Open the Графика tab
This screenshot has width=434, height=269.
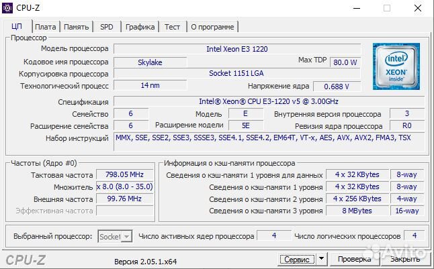140,27
